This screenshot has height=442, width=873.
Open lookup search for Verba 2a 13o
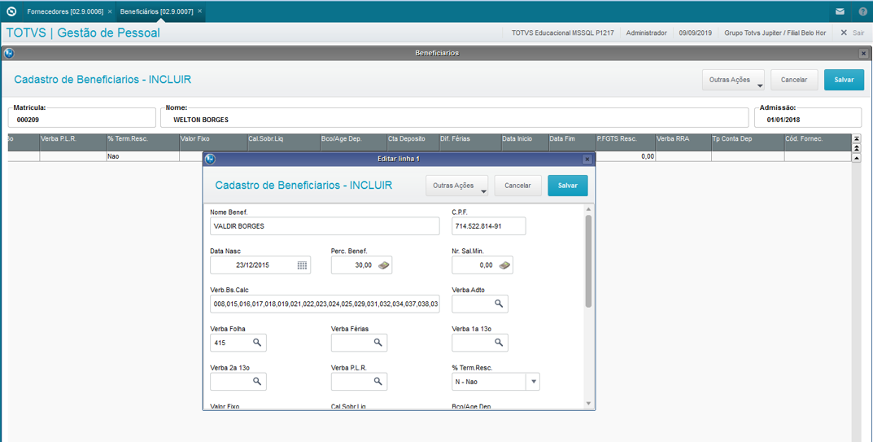(257, 381)
